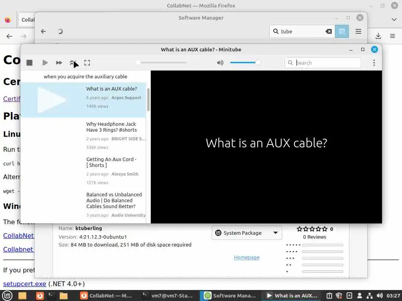The width and height of the screenshot is (402, 301).
Task: Expand Firefox tab list chevron
Action: pos(394,20)
